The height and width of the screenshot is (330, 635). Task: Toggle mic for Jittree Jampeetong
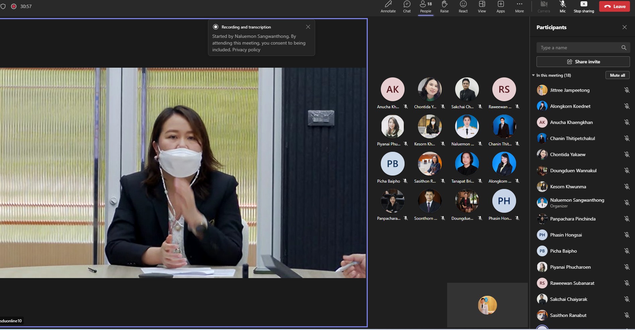[627, 90]
